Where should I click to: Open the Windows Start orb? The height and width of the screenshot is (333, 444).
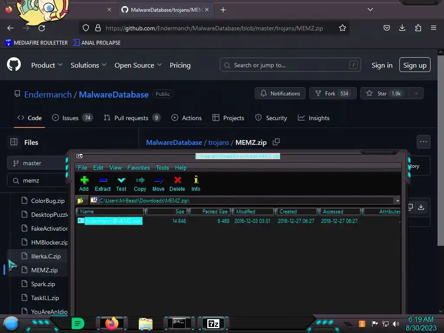(x=11, y=324)
